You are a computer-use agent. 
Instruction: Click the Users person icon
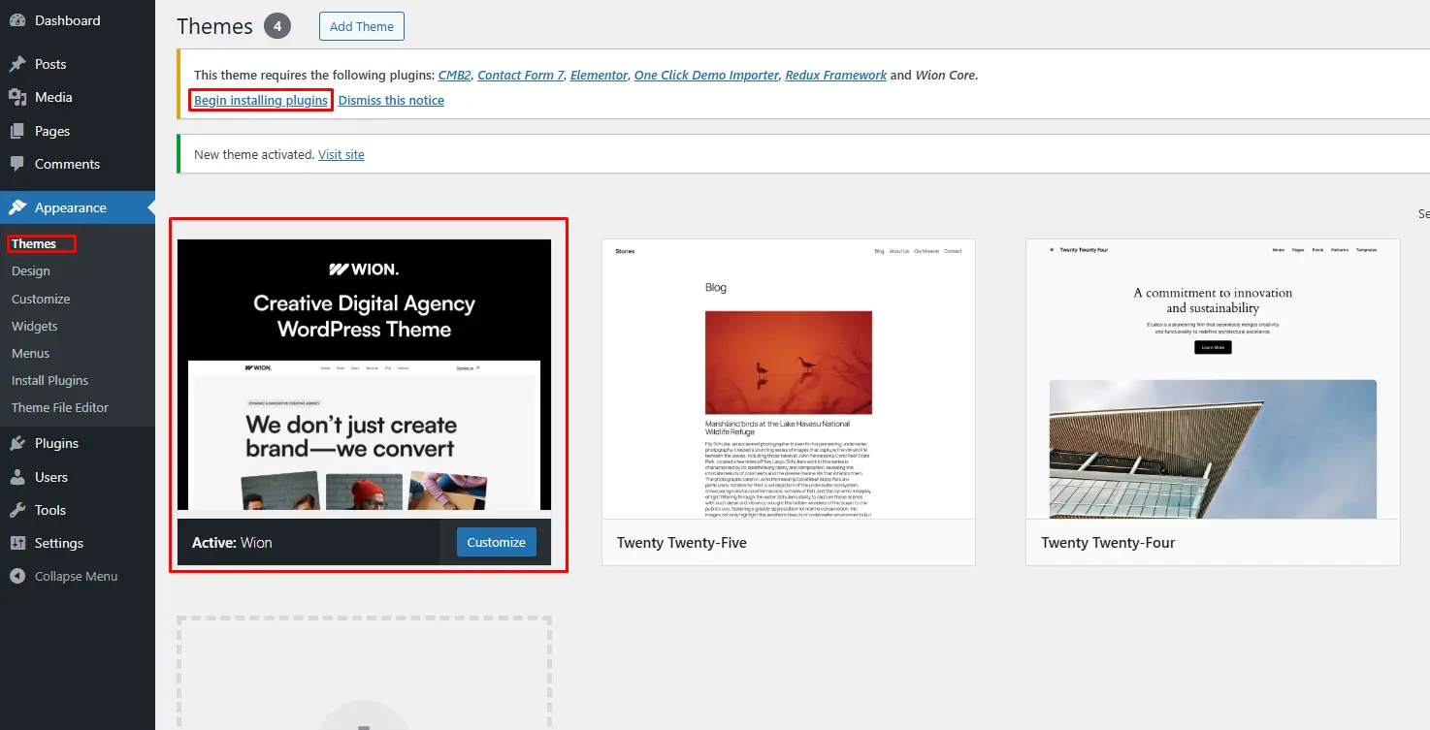click(x=17, y=477)
